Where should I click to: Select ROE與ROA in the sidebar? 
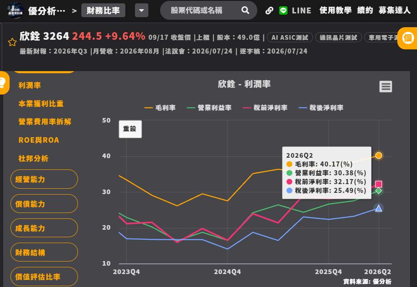click(x=39, y=140)
